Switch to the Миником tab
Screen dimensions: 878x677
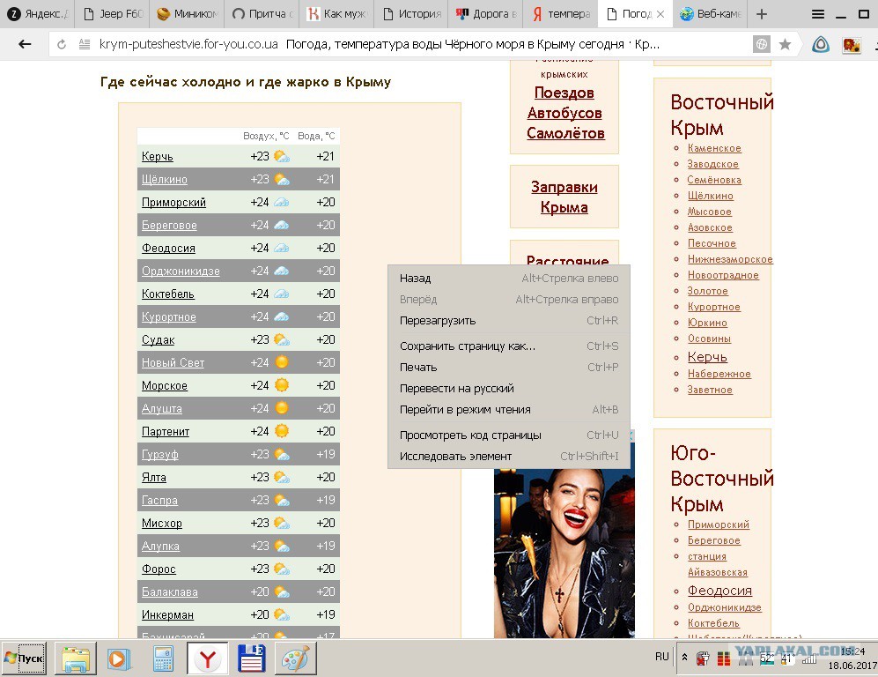coord(187,14)
